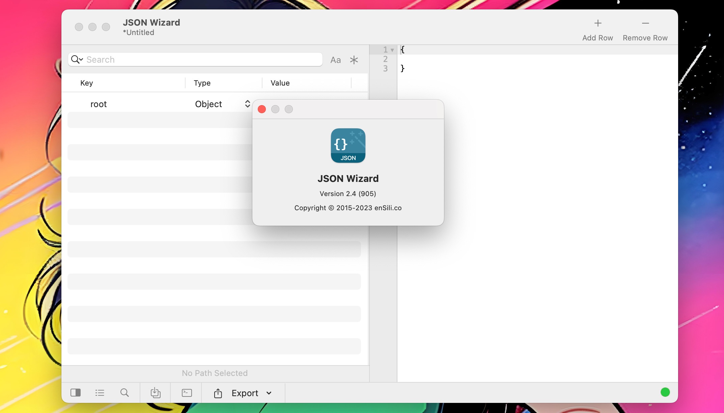Open the Object type dropdown for root
This screenshot has height=413, width=724.
[247, 104]
